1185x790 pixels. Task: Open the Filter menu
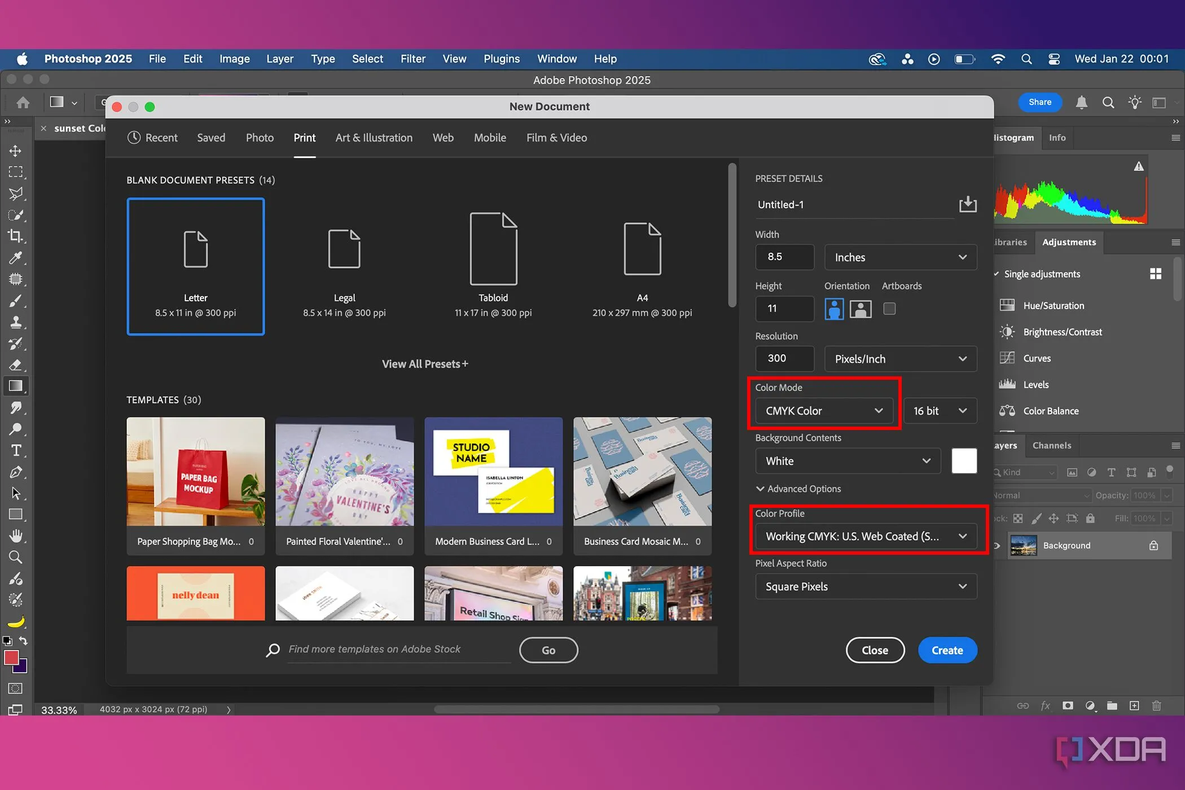[x=412, y=59]
